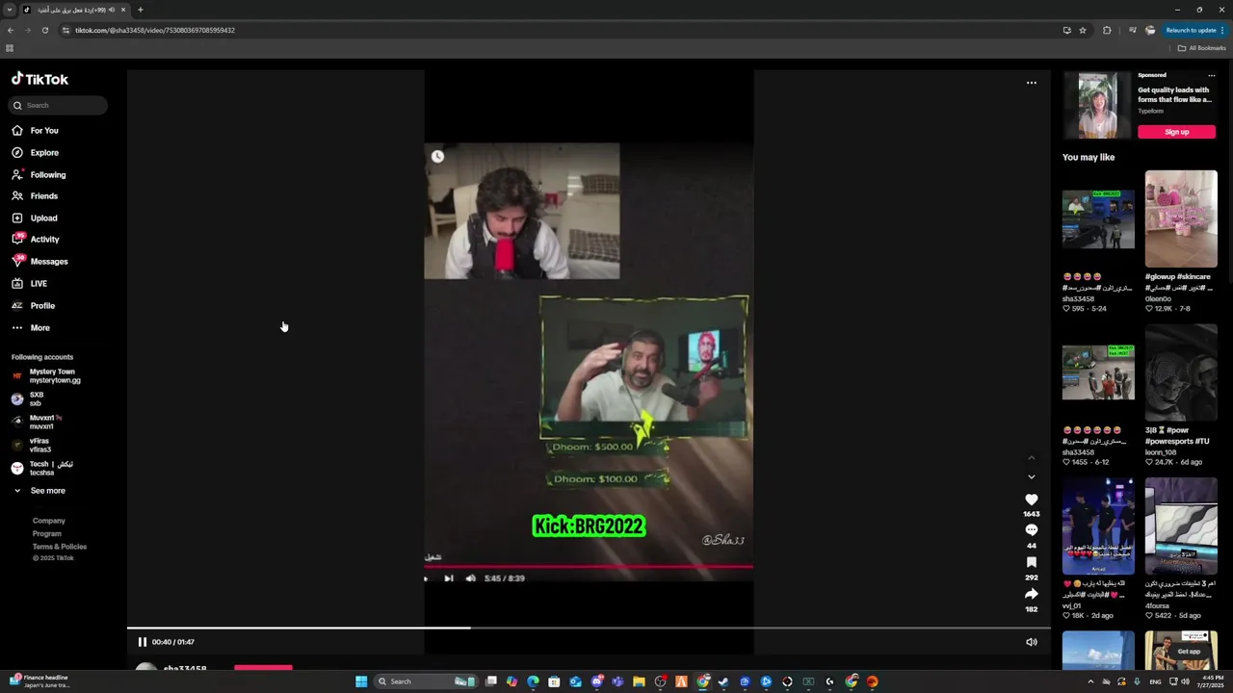Seek on the TikTok video progress bar
The width and height of the screenshot is (1233, 693).
tap(589, 629)
